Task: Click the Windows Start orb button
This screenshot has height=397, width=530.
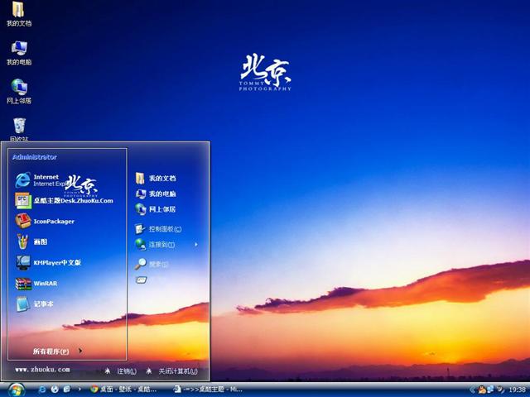Action: (x=17, y=390)
